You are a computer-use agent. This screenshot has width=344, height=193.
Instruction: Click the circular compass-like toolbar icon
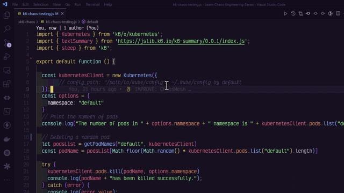click(x=331, y=13)
